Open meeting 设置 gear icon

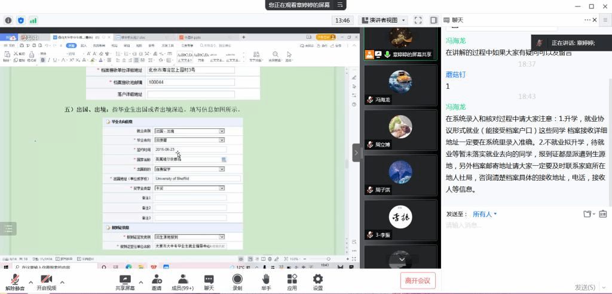[318, 279]
